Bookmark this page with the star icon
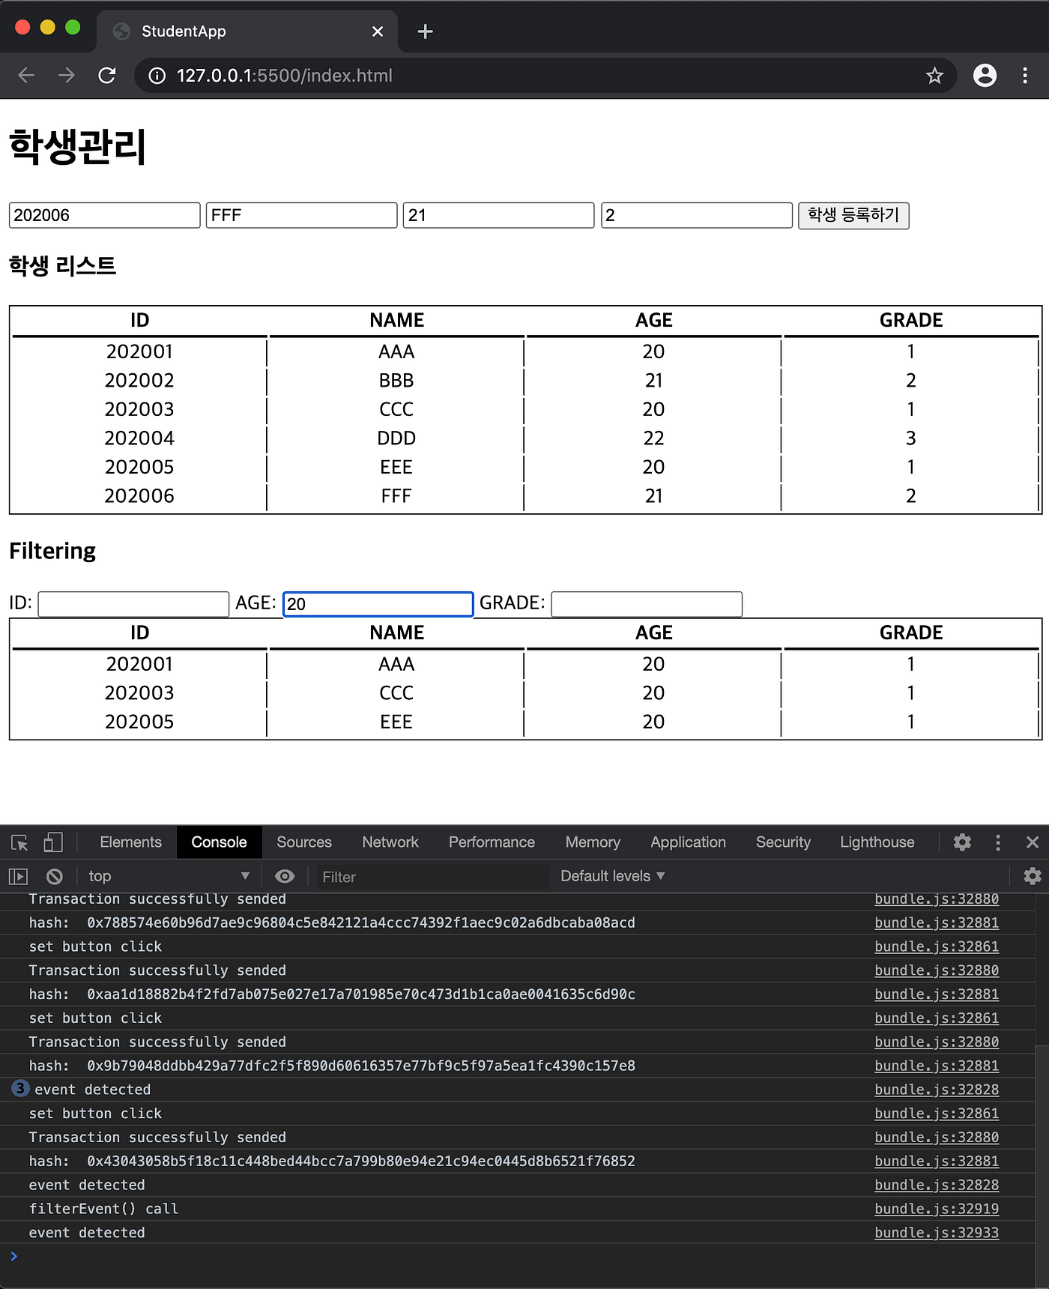 pyautogui.click(x=934, y=76)
